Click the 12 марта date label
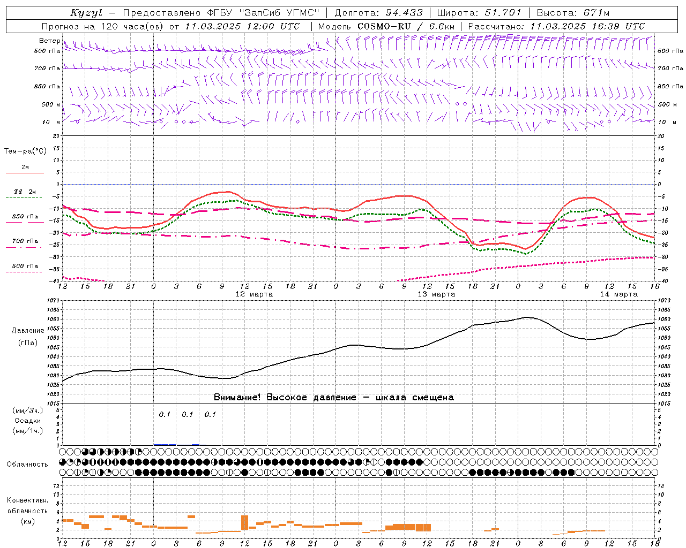686x548 pixels. 254,294
